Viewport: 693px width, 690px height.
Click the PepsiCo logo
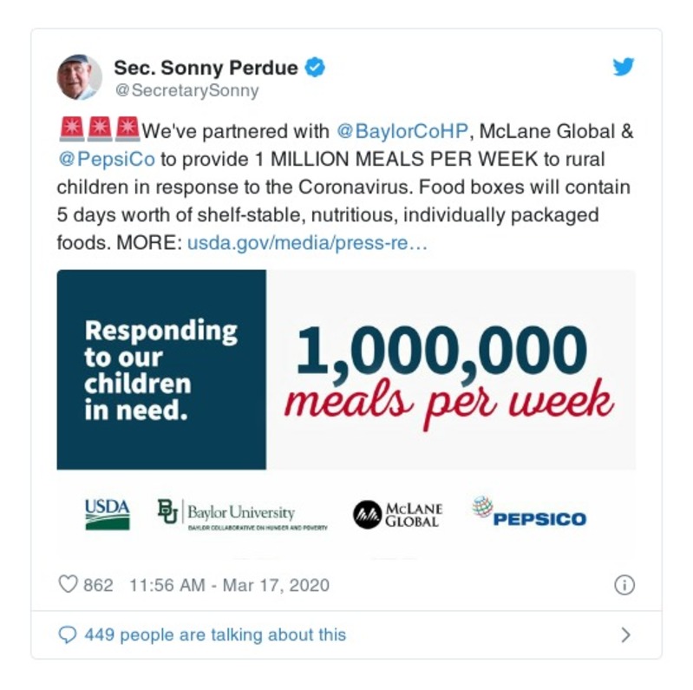[529, 513]
